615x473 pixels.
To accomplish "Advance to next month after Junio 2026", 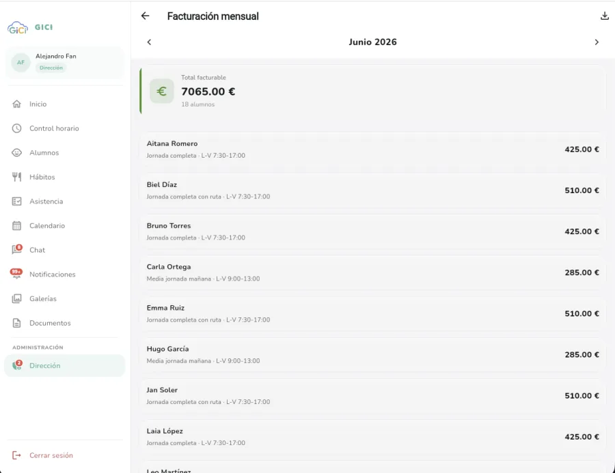I will 597,42.
